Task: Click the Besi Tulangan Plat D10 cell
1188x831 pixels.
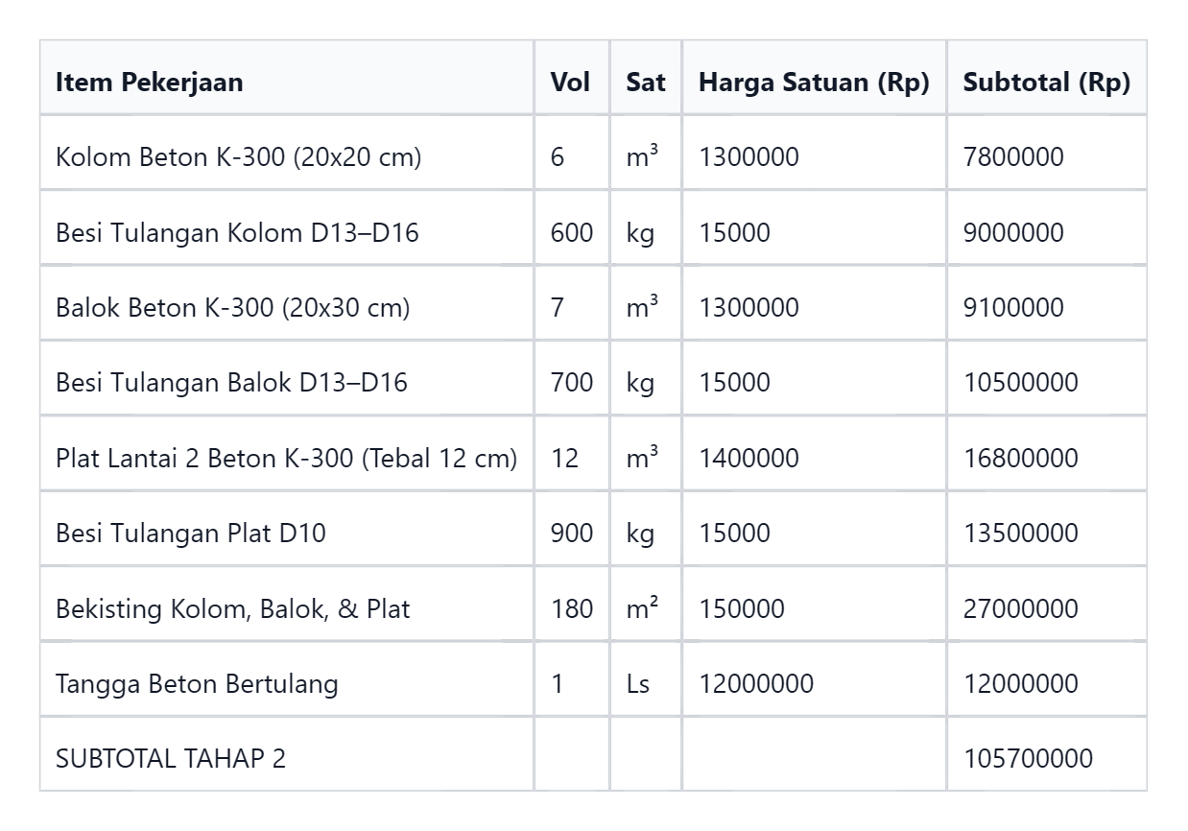Action: click(x=287, y=533)
